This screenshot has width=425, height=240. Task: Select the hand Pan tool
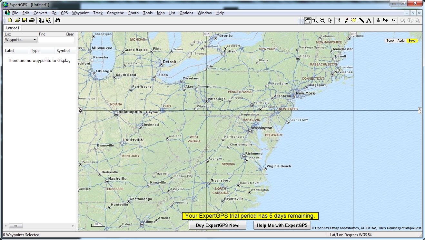(x=308, y=20)
